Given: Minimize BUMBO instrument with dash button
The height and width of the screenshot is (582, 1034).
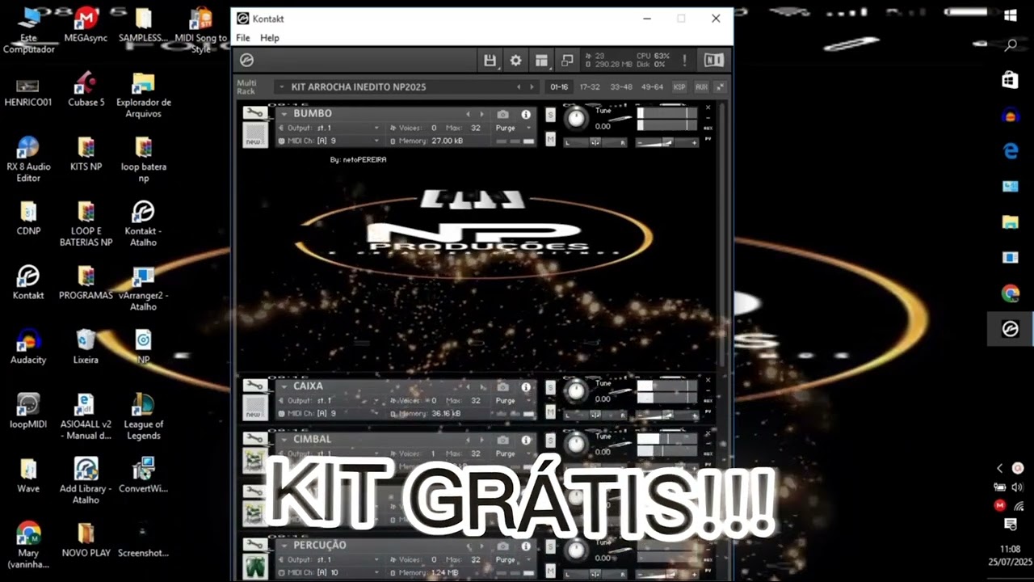Looking at the screenshot, I should (708, 117).
